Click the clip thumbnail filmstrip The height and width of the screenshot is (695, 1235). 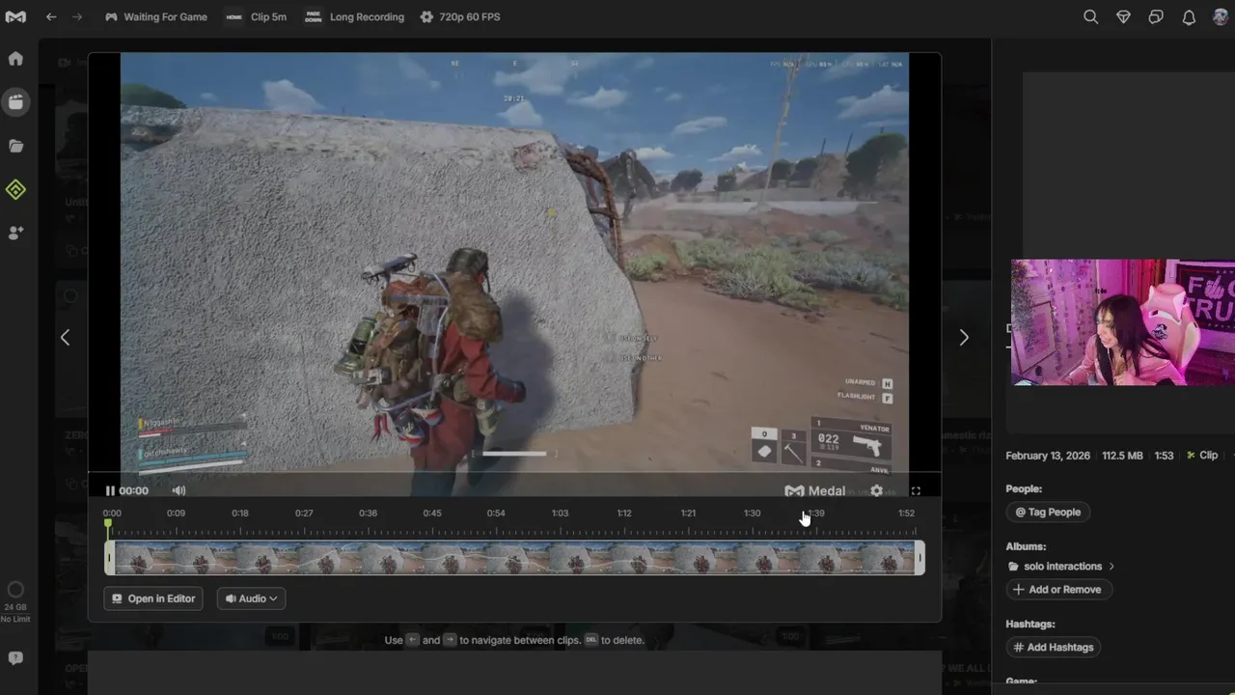click(x=514, y=558)
